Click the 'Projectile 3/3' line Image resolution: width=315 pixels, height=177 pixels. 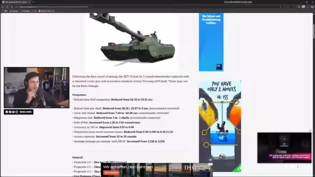point(87,172)
